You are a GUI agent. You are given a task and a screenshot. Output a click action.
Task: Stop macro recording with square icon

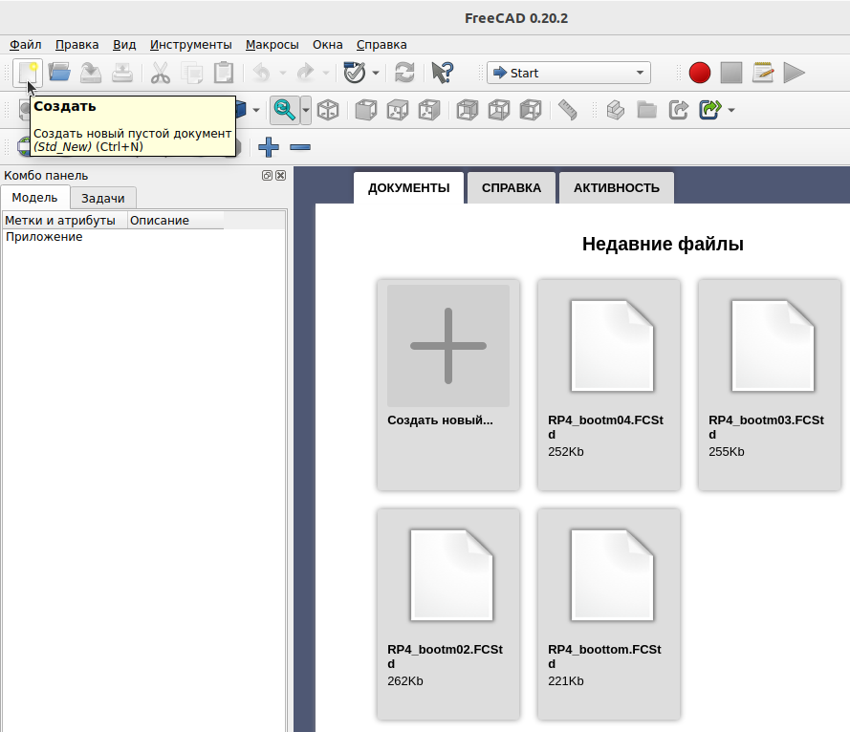tap(731, 73)
